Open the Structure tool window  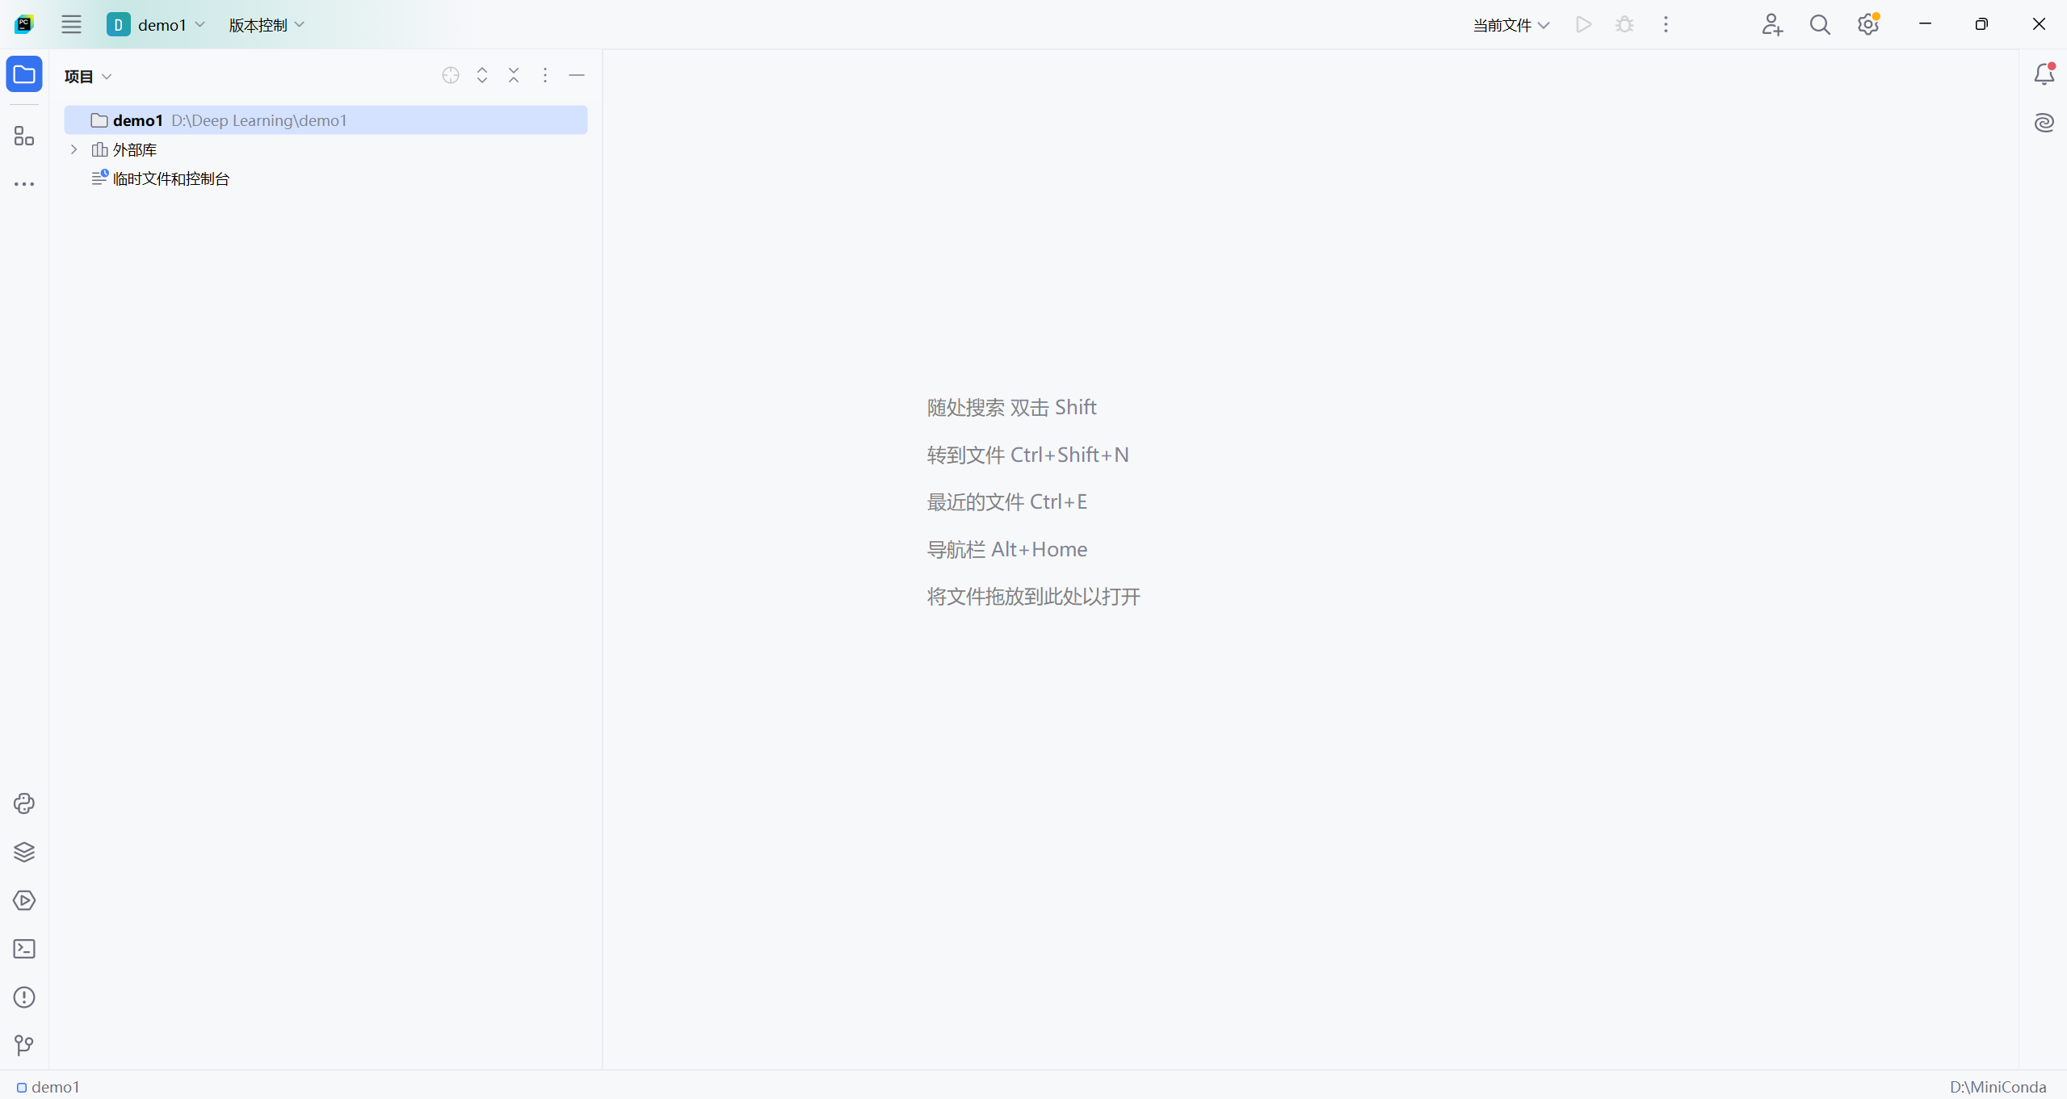click(24, 136)
